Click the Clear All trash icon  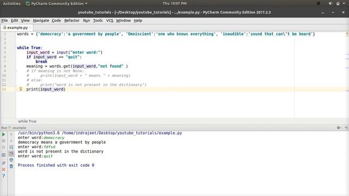click(11, 166)
